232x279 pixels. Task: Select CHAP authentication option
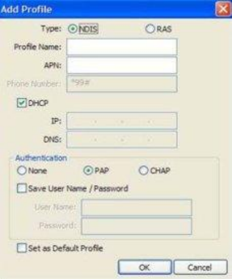pos(144,170)
